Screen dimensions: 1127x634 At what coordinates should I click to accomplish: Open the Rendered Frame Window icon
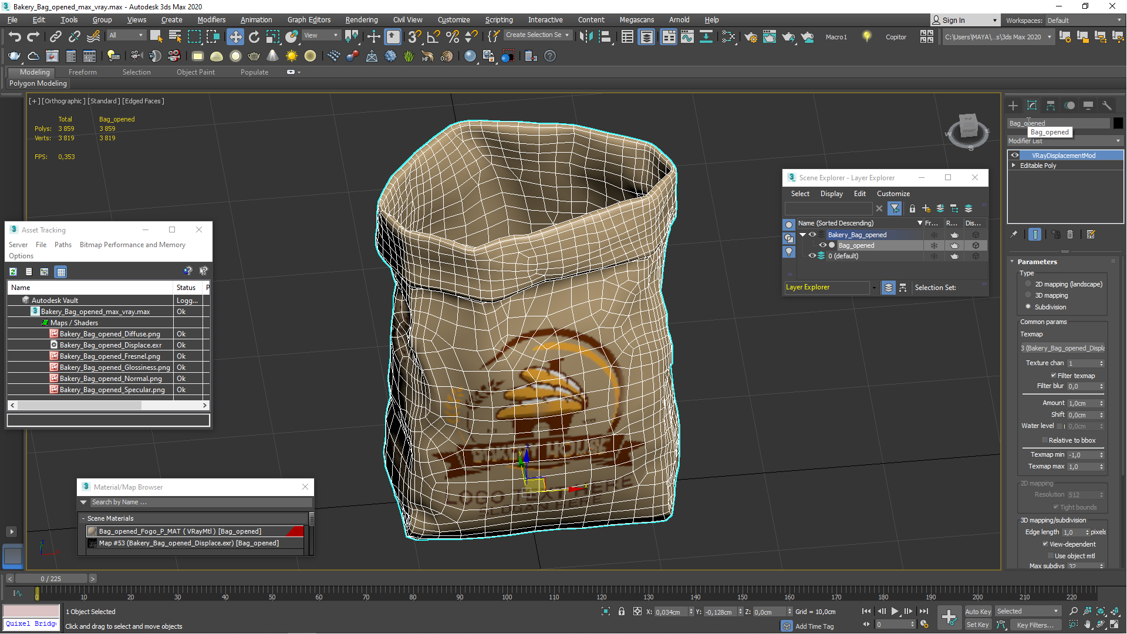coord(770,36)
